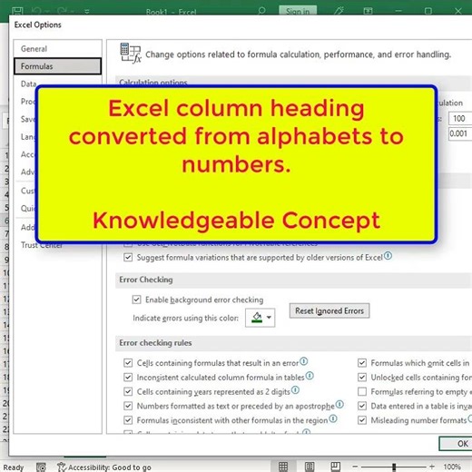Click the Undo icon in Excel title bar
The width and height of the screenshot is (472, 472).
(36, 11)
